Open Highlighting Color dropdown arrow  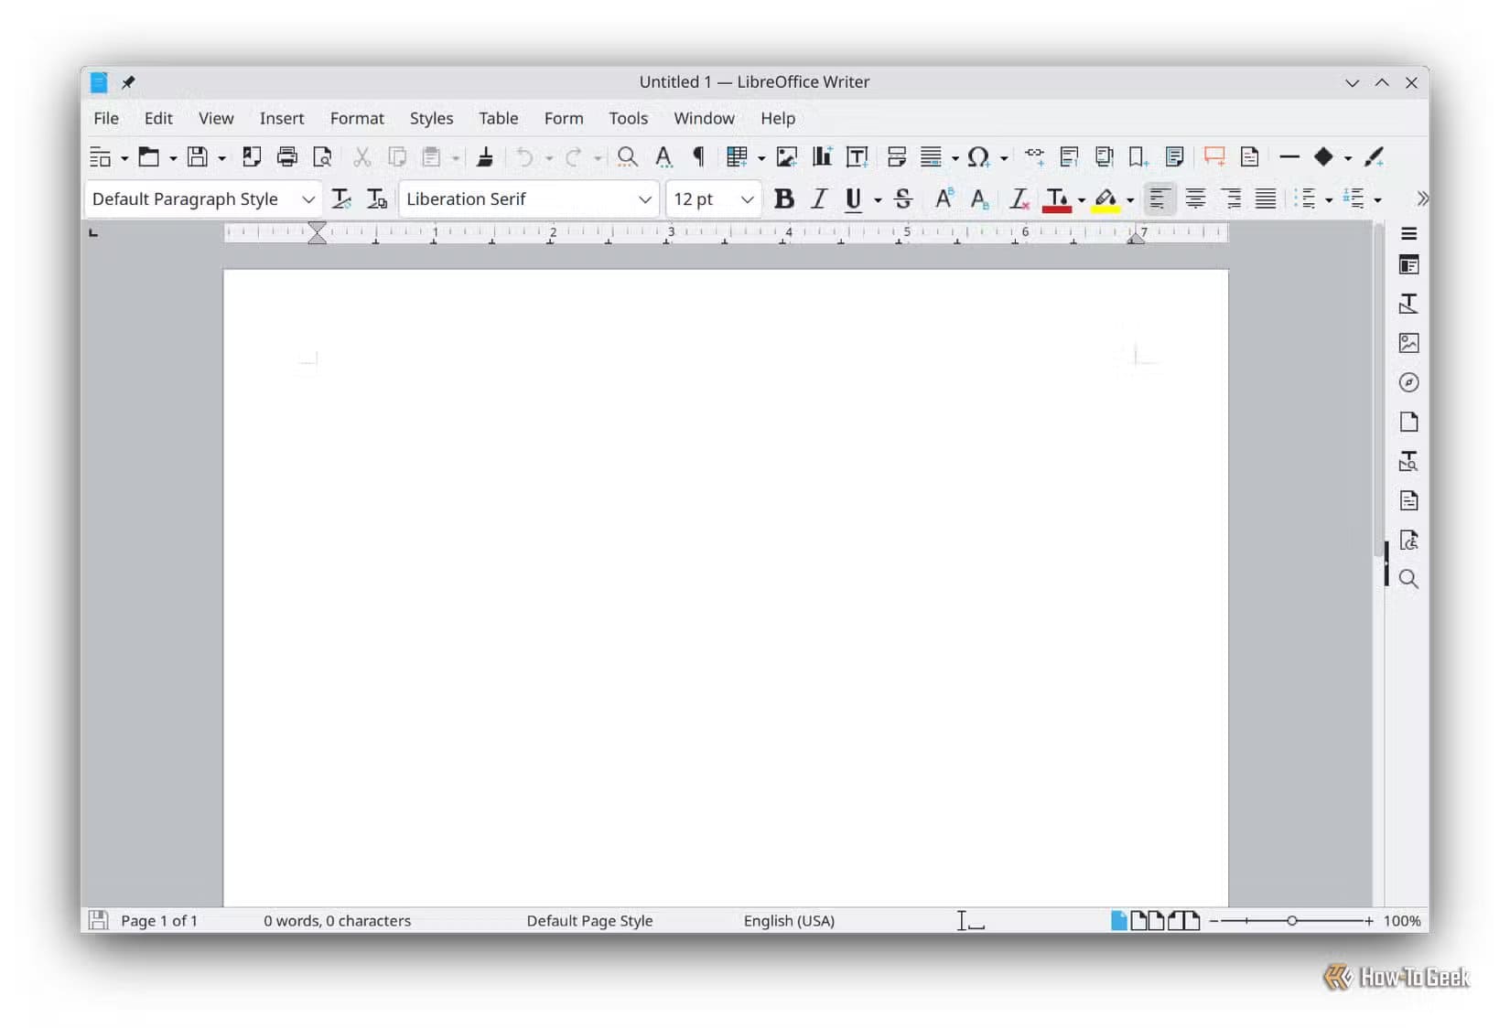click(x=1130, y=200)
